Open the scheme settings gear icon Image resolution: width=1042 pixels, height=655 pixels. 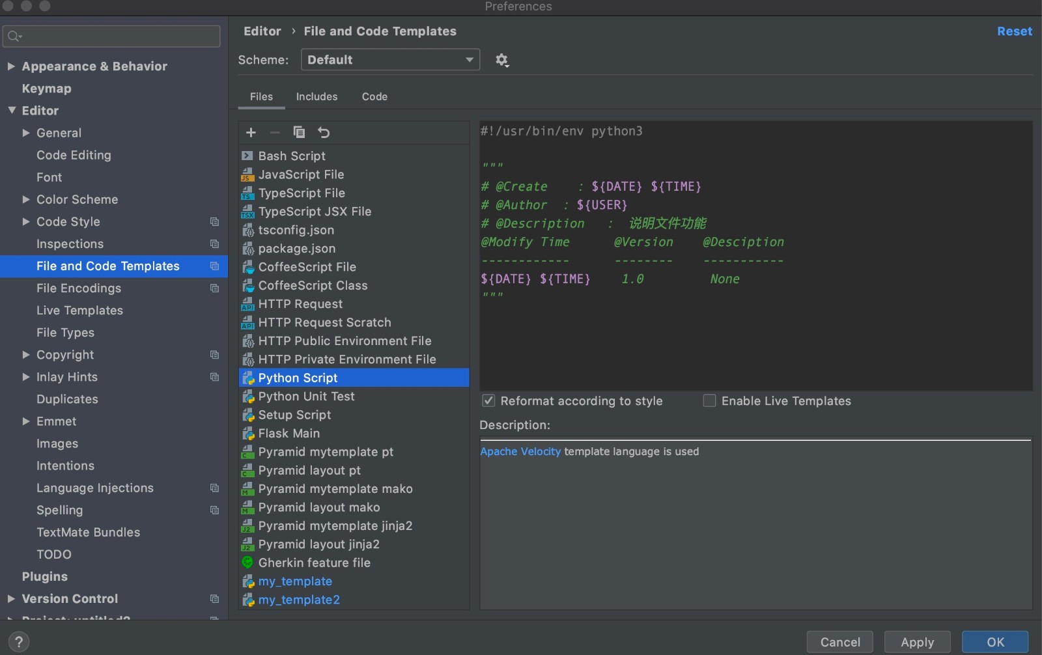pyautogui.click(x=501, y=60)
